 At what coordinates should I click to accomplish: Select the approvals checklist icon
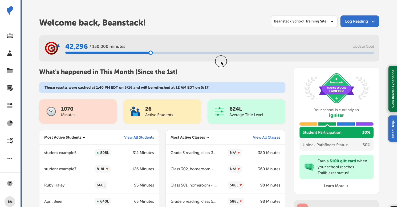pyautogui.click(x=10, y=140)
